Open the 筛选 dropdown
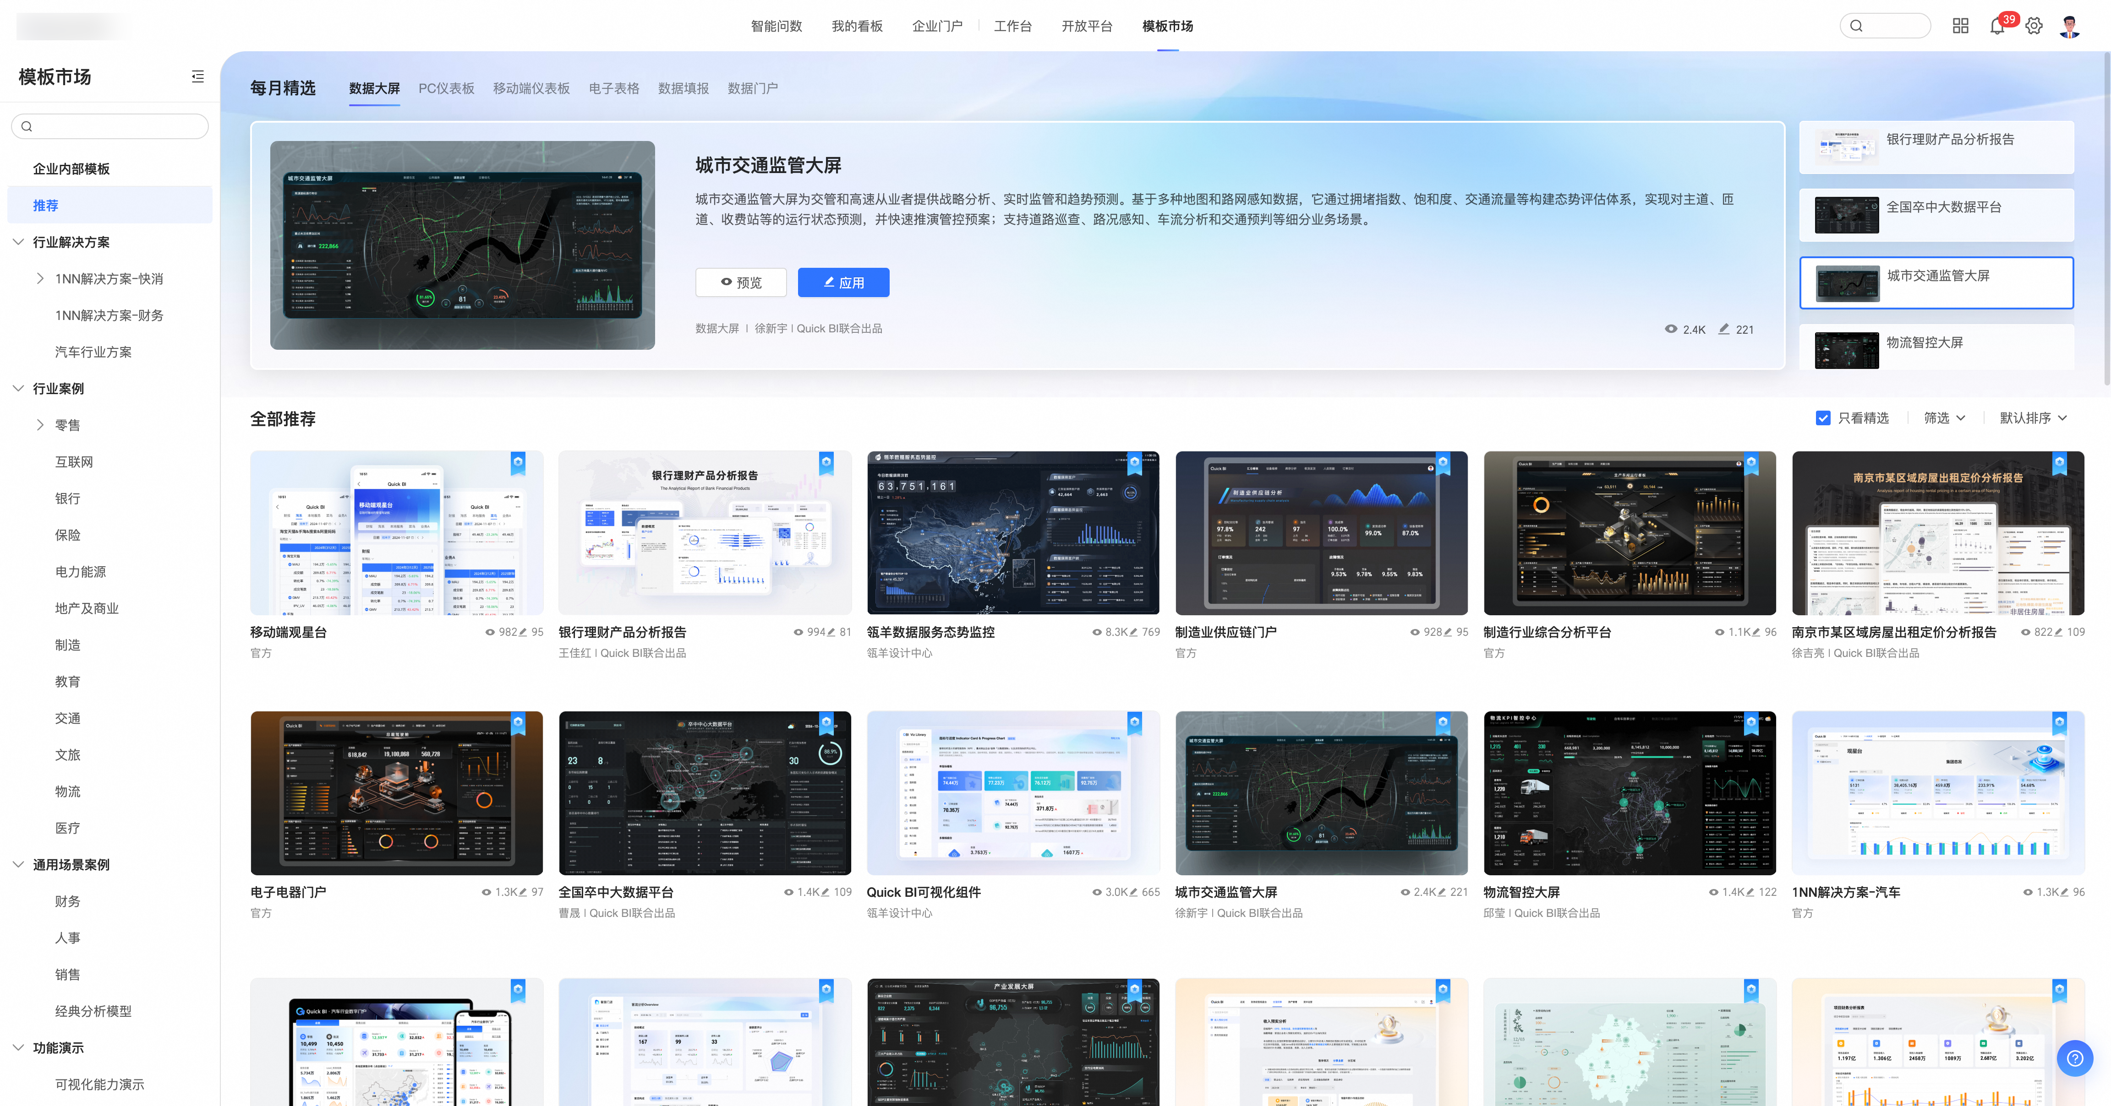Screen dimensions: 2111x1106 [1945, 418]
